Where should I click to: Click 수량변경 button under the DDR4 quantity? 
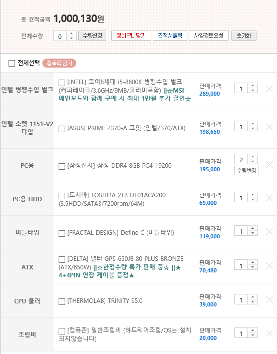(x=246, y=171)
